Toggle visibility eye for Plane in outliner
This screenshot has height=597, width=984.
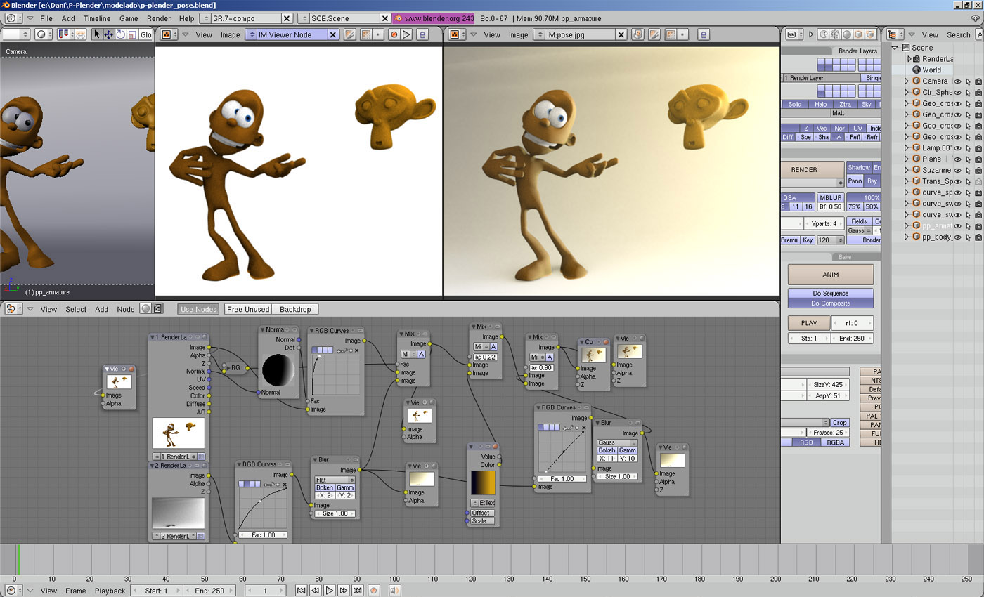click(957, 159)
